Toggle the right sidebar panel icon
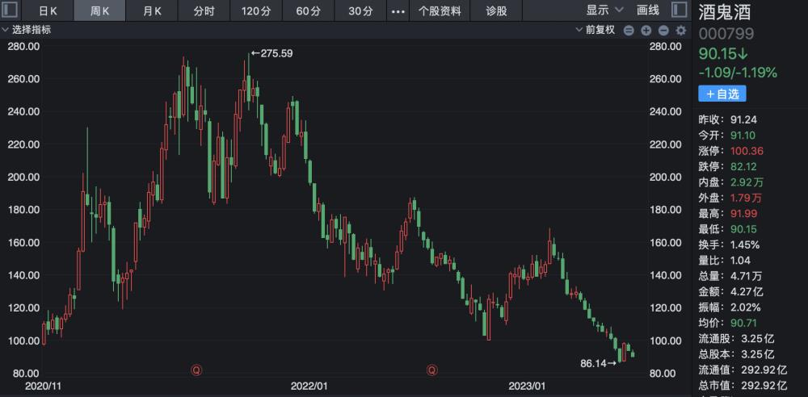 pos(678,10)
